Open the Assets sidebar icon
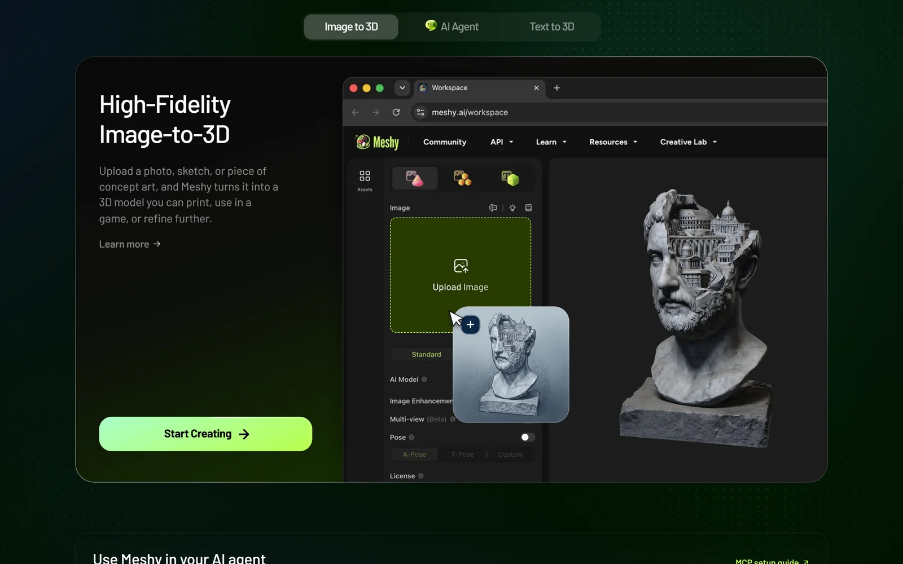 tap(365, 180)
